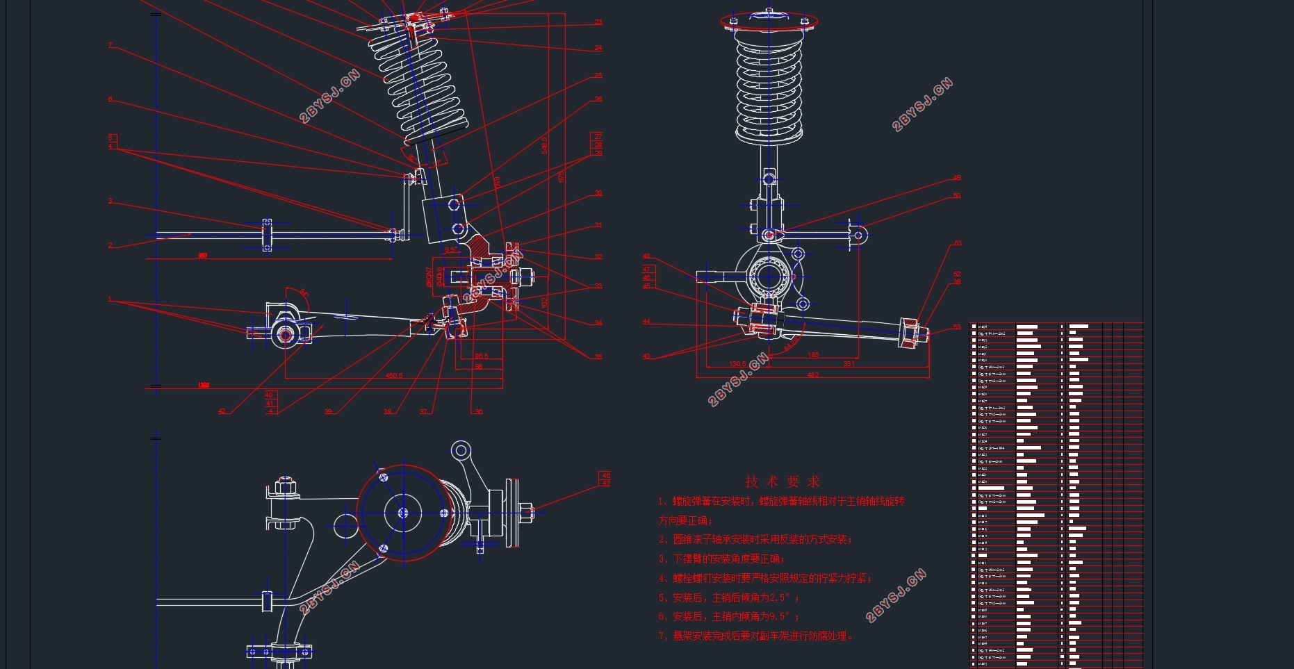Select part number 38

click(x=387, y=412)
